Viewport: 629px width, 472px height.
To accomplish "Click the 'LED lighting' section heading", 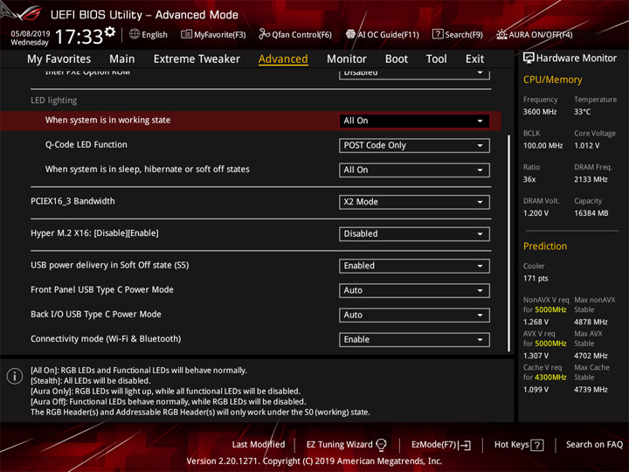I will [54, 101].
